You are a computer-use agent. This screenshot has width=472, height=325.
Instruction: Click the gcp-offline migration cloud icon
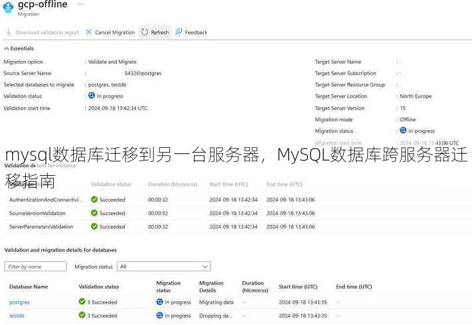tap(8, 7)
